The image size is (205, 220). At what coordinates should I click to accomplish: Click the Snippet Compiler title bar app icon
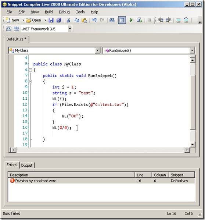5,4
